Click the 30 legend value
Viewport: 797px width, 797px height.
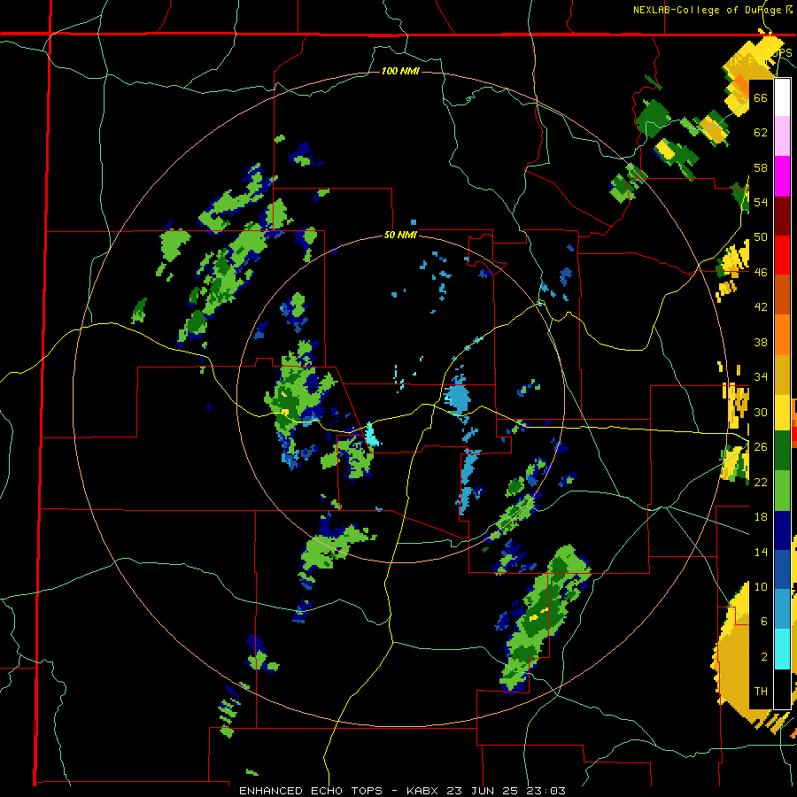(761, 412)
